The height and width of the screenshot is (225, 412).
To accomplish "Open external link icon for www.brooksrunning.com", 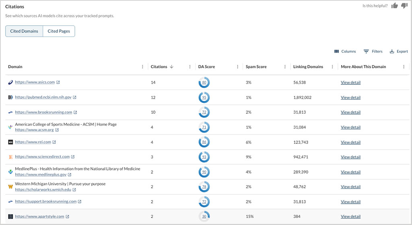I will point(75,112).
